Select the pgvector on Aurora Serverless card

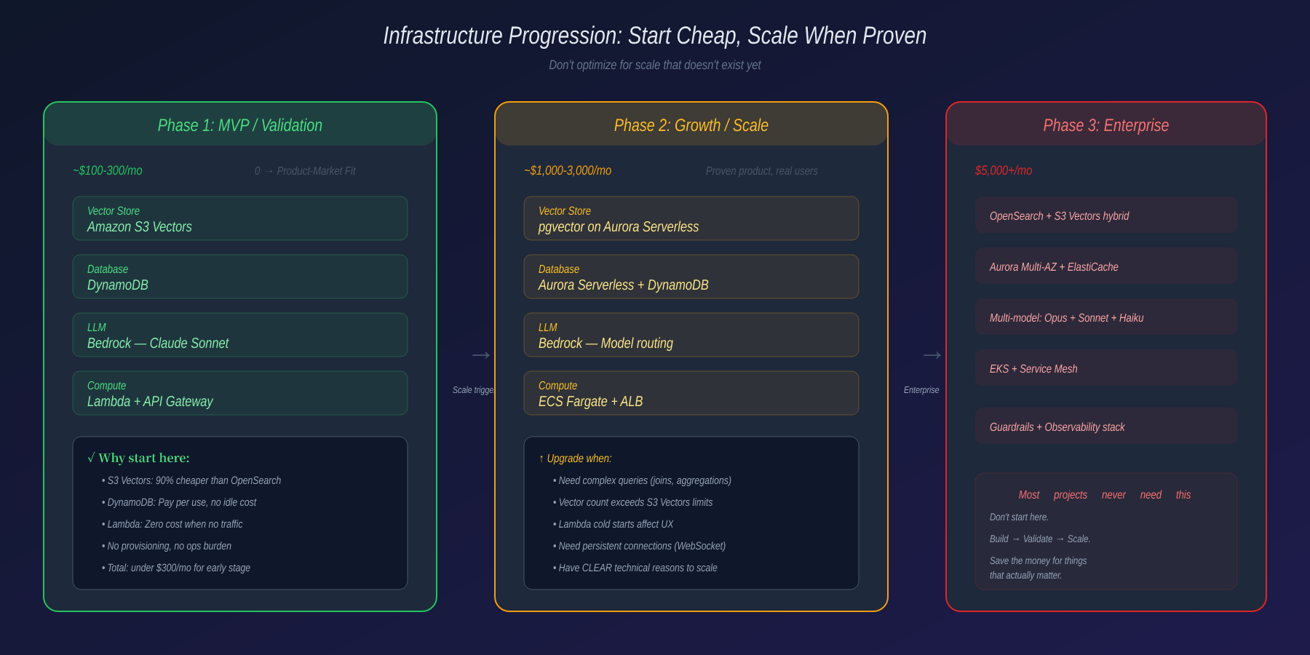click(691, 218)
